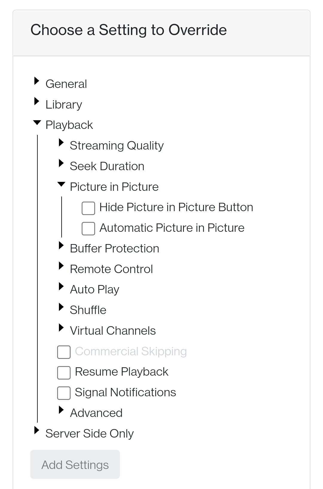Expand the General settings group

point(37,81)
